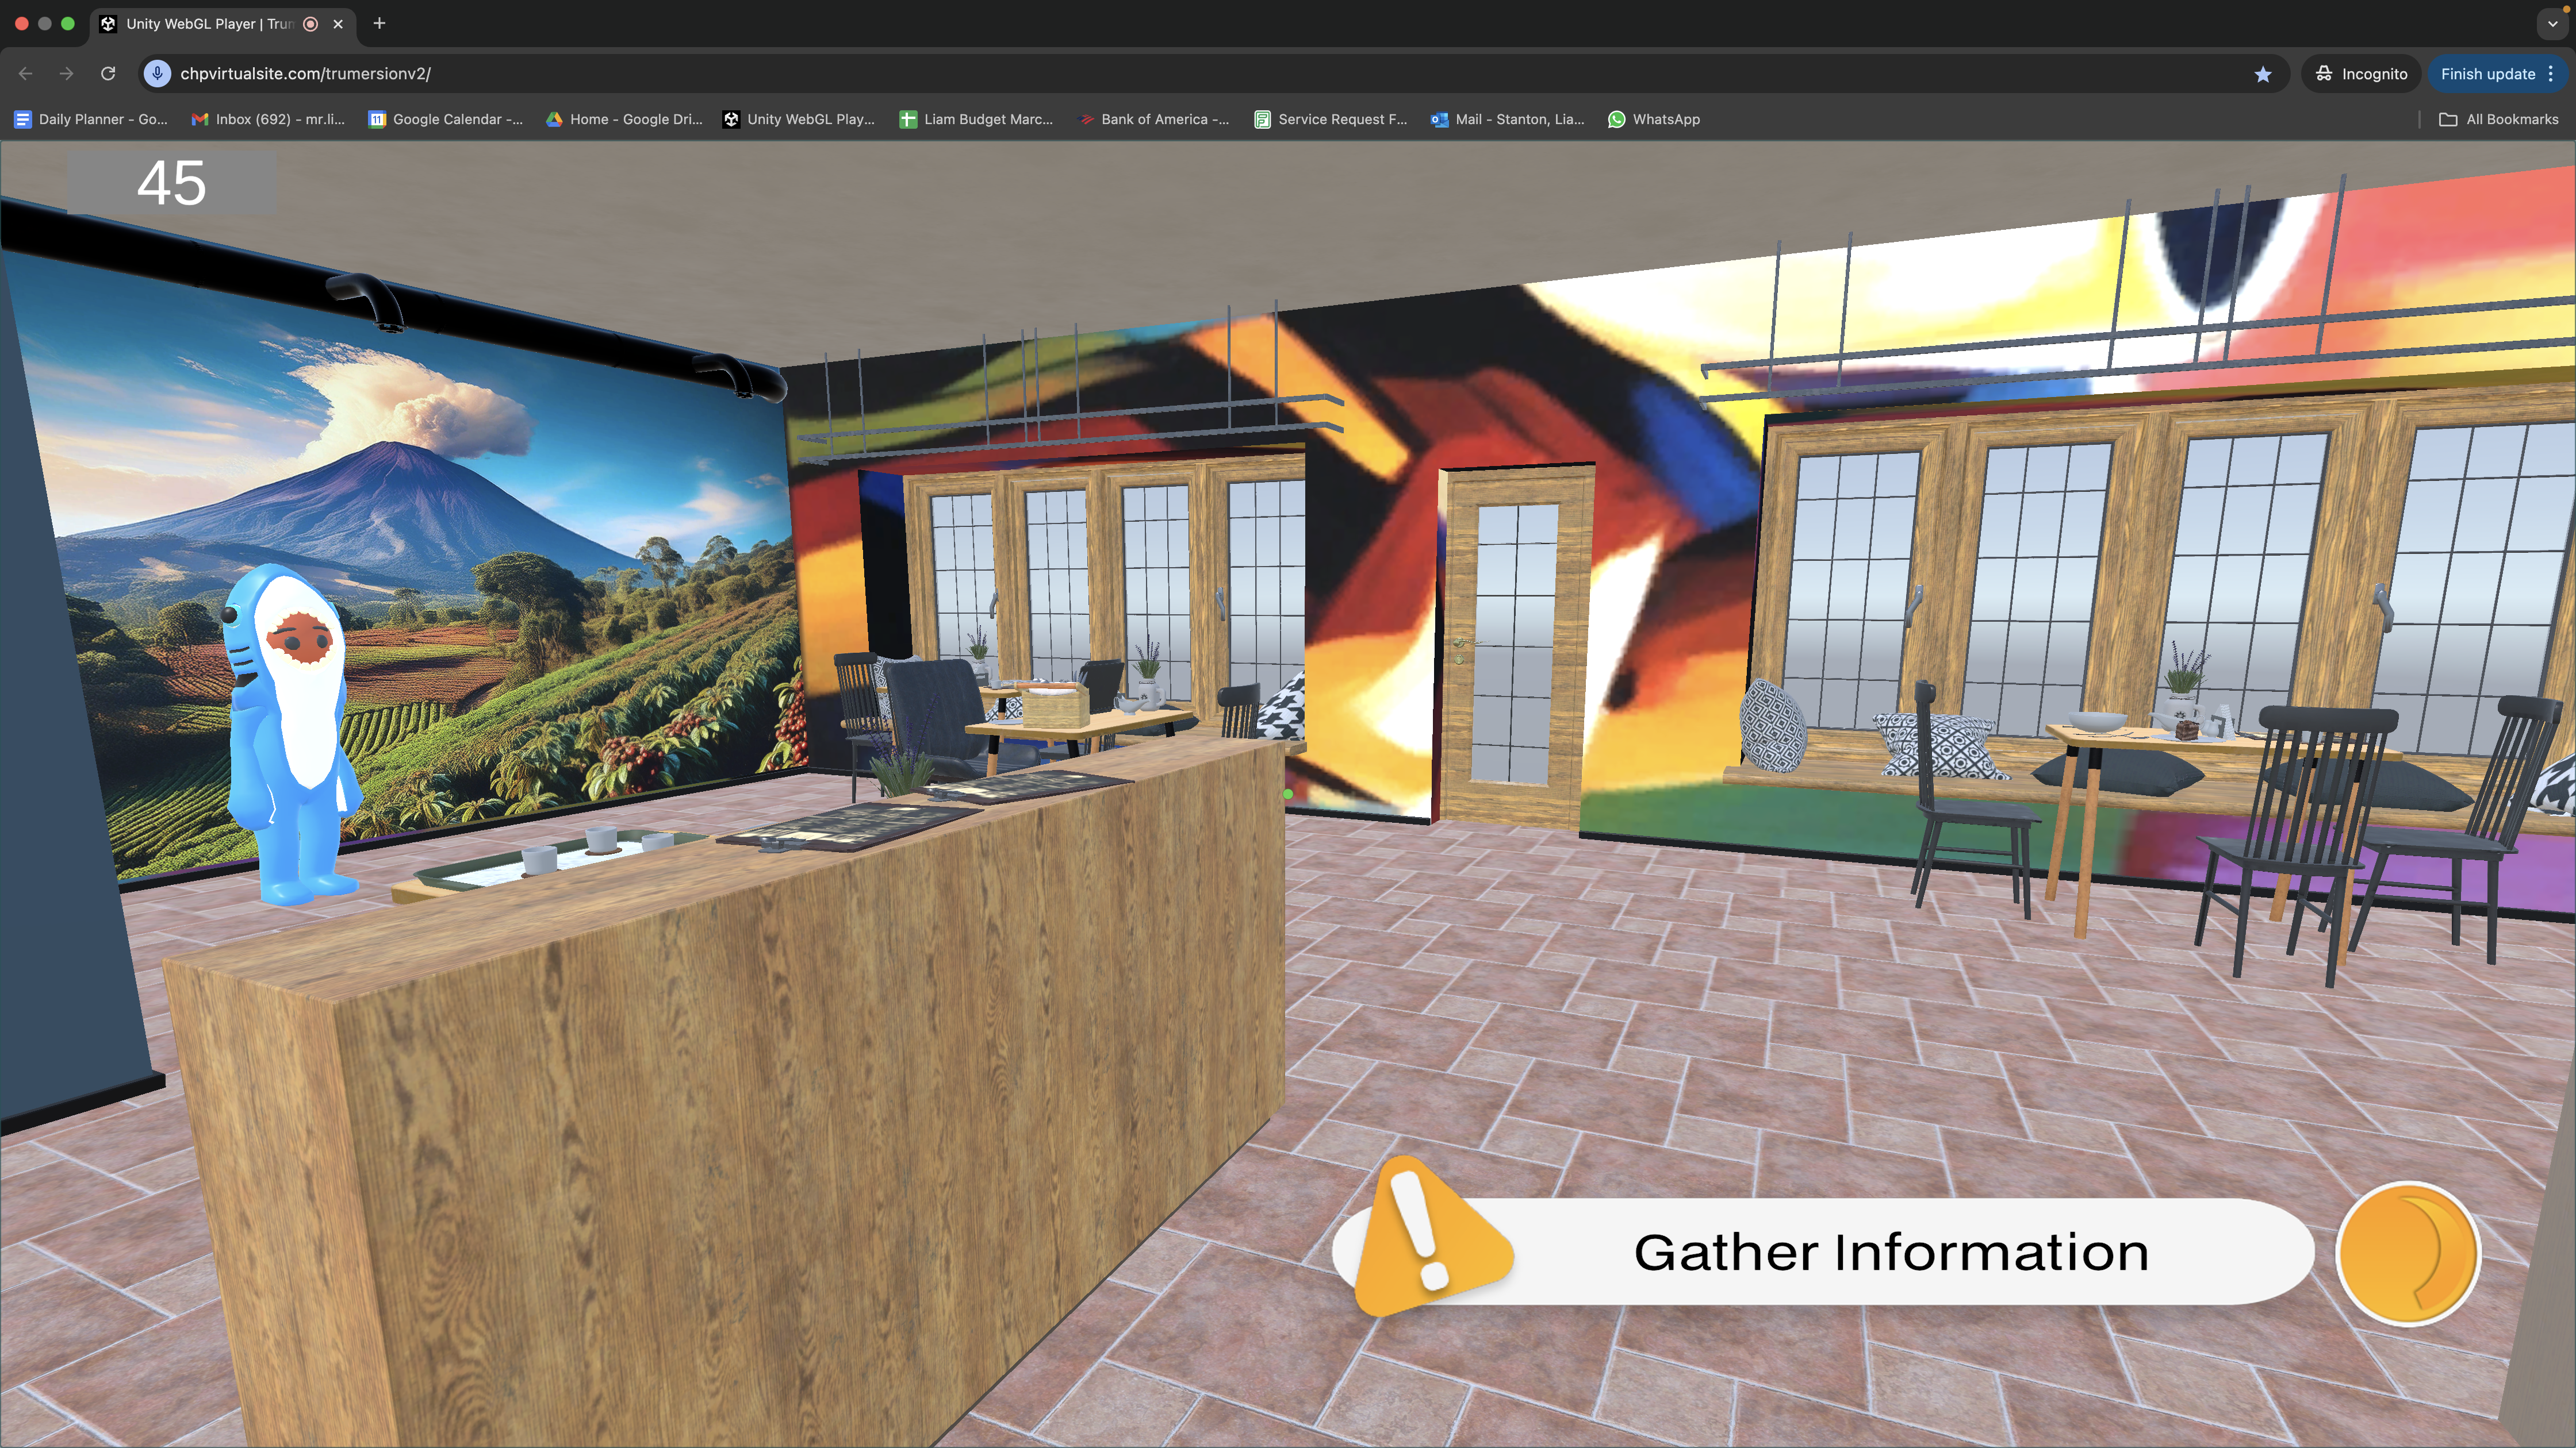This screenshot has width=2576, height=1448.
Task: Reload the page
Action: coord(108,74)
